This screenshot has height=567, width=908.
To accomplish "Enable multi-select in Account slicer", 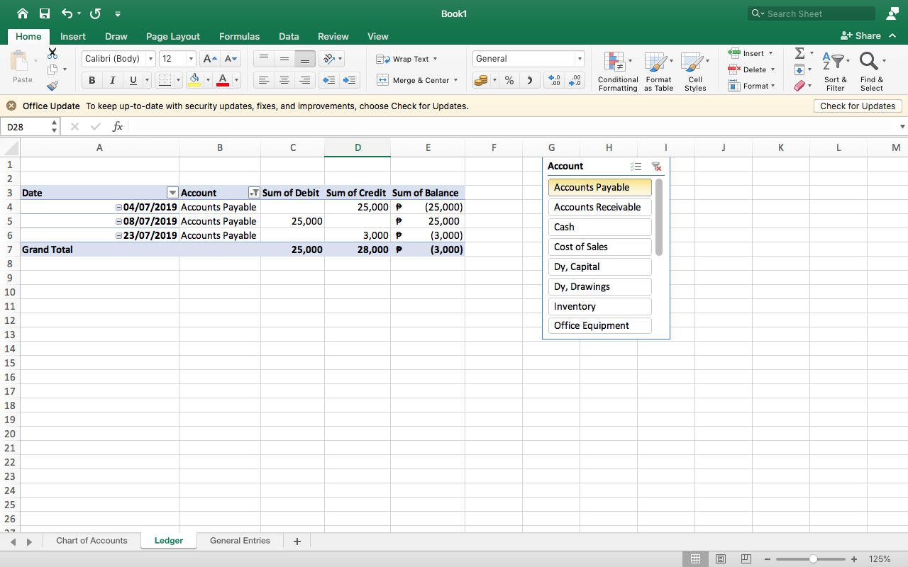I will pos(636,167).
